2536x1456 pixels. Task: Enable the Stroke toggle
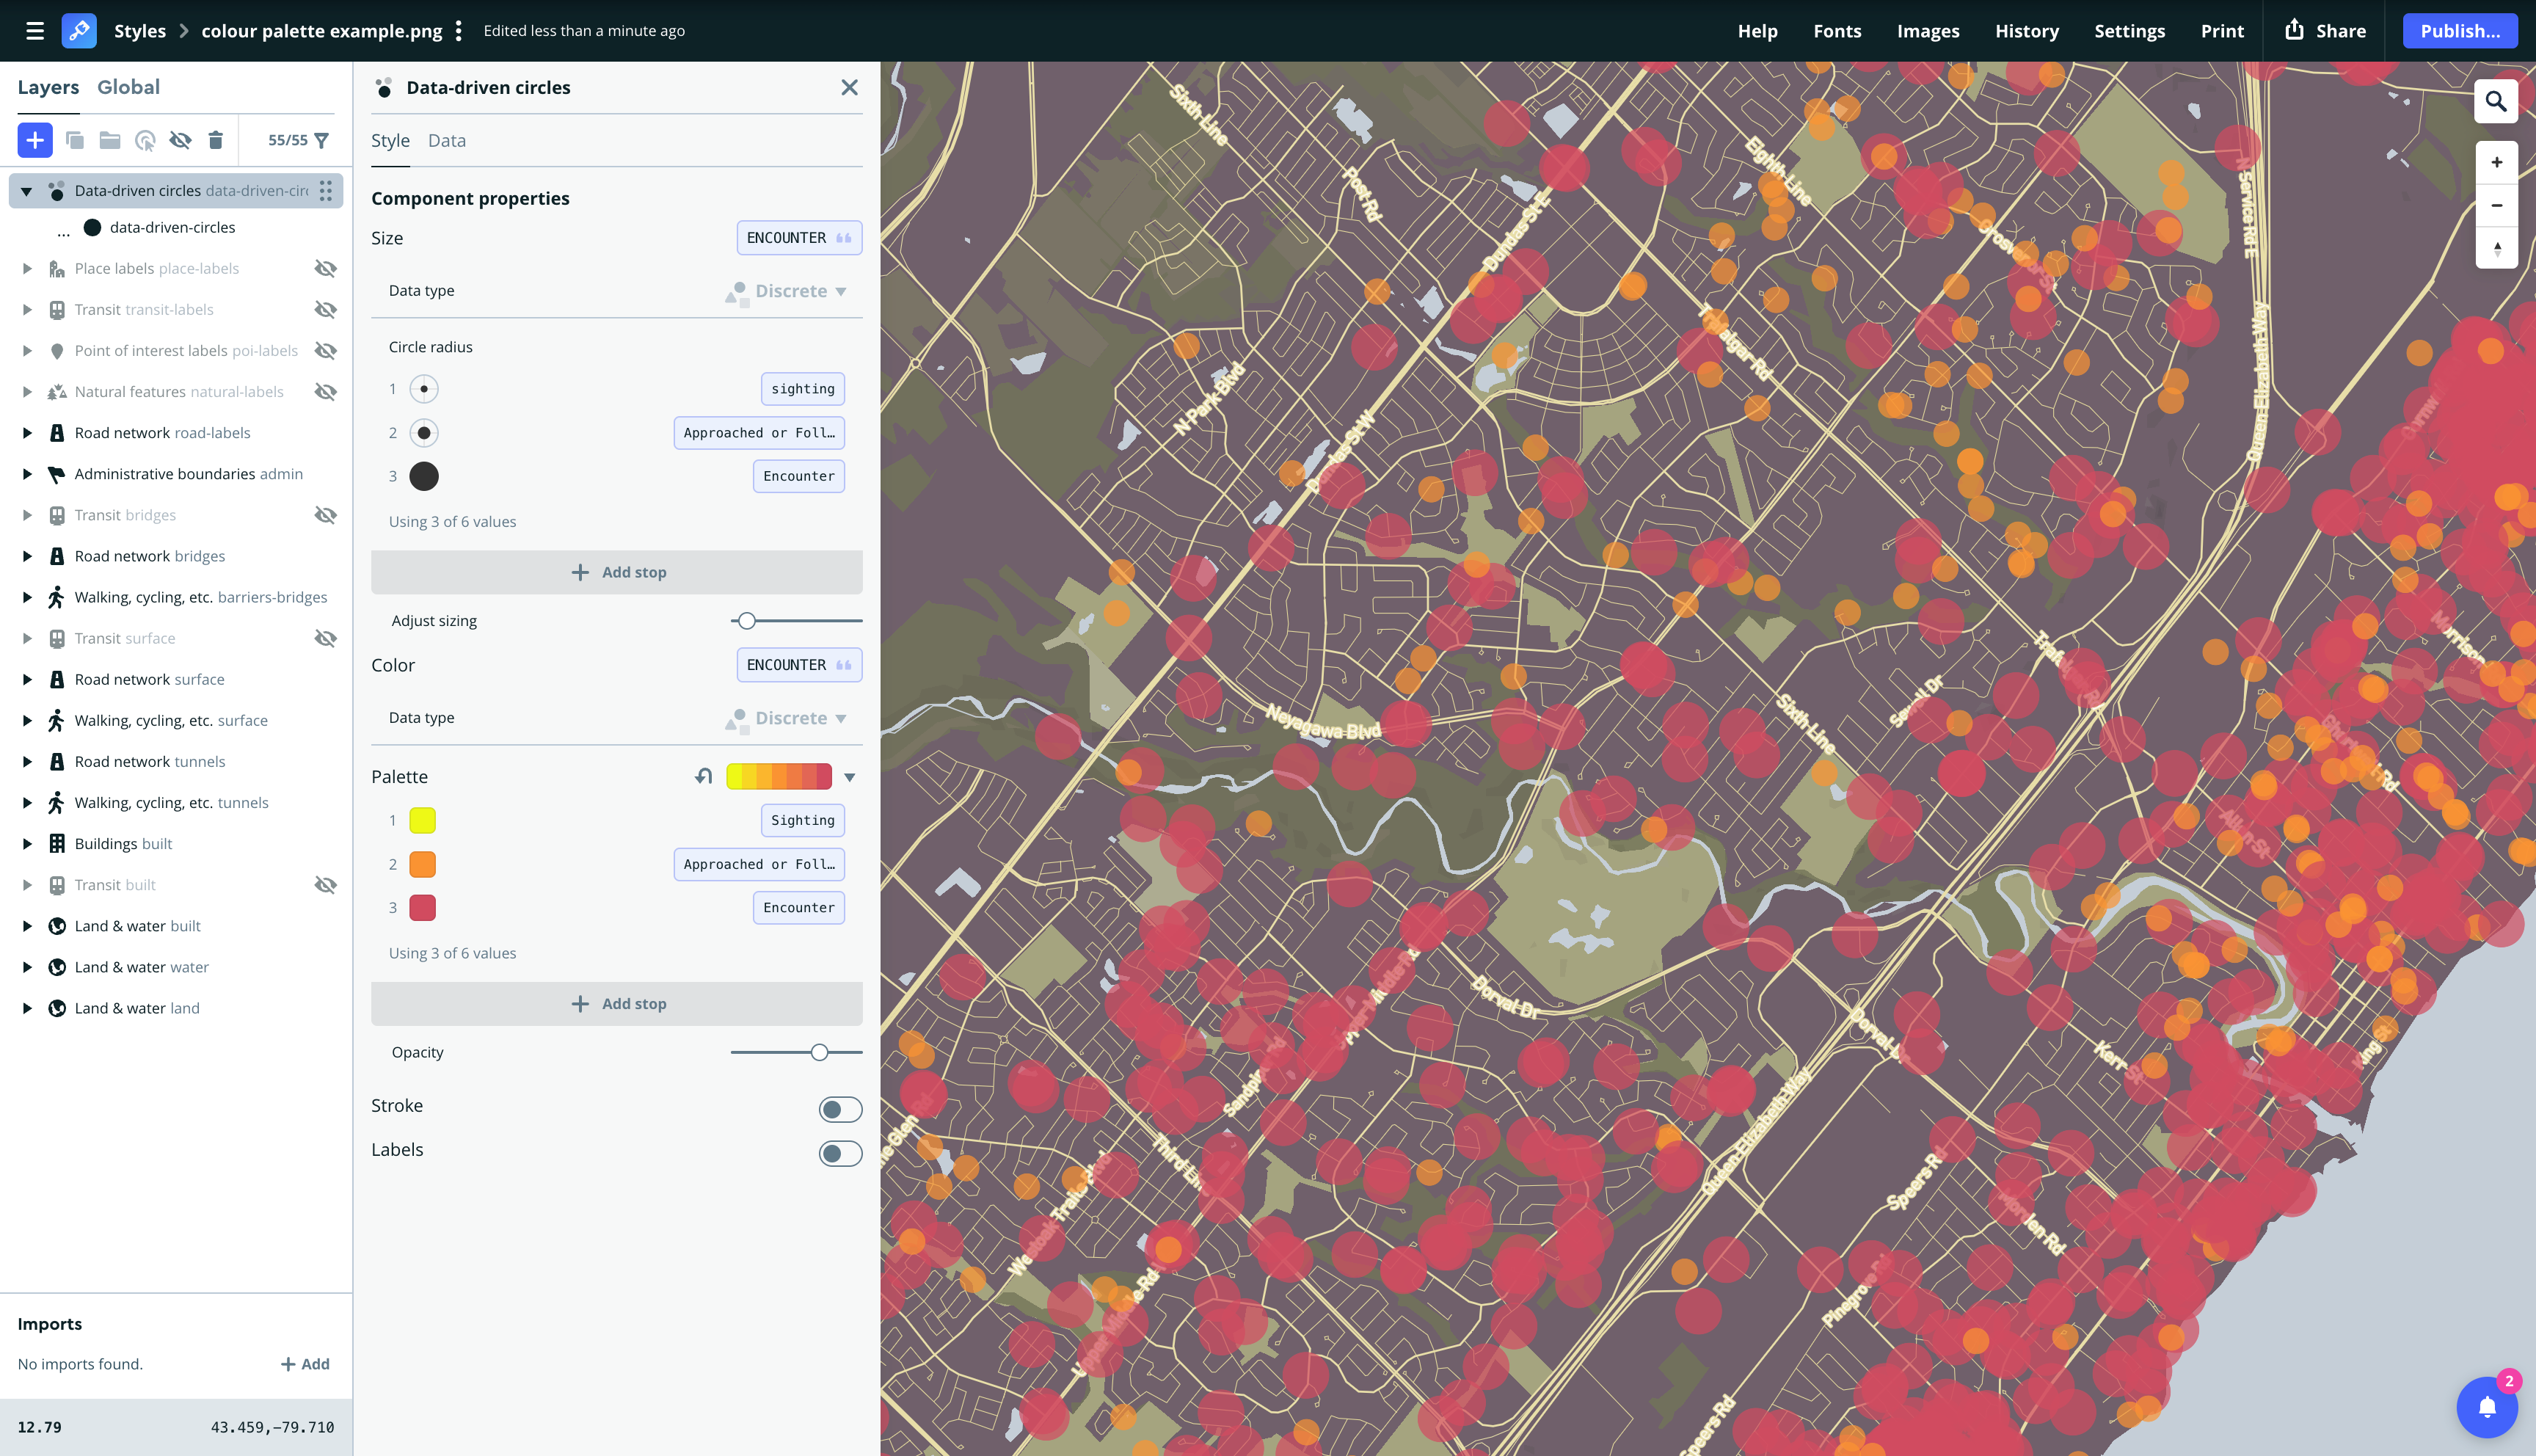pyautogui.click(x=839, y=1109)
